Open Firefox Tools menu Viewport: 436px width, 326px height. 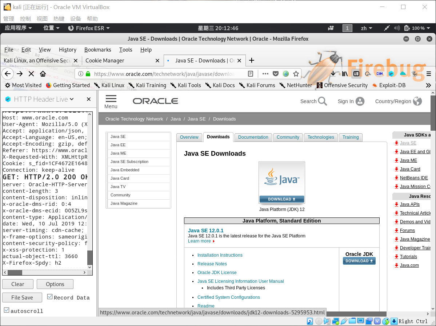[x=126, y=50]
